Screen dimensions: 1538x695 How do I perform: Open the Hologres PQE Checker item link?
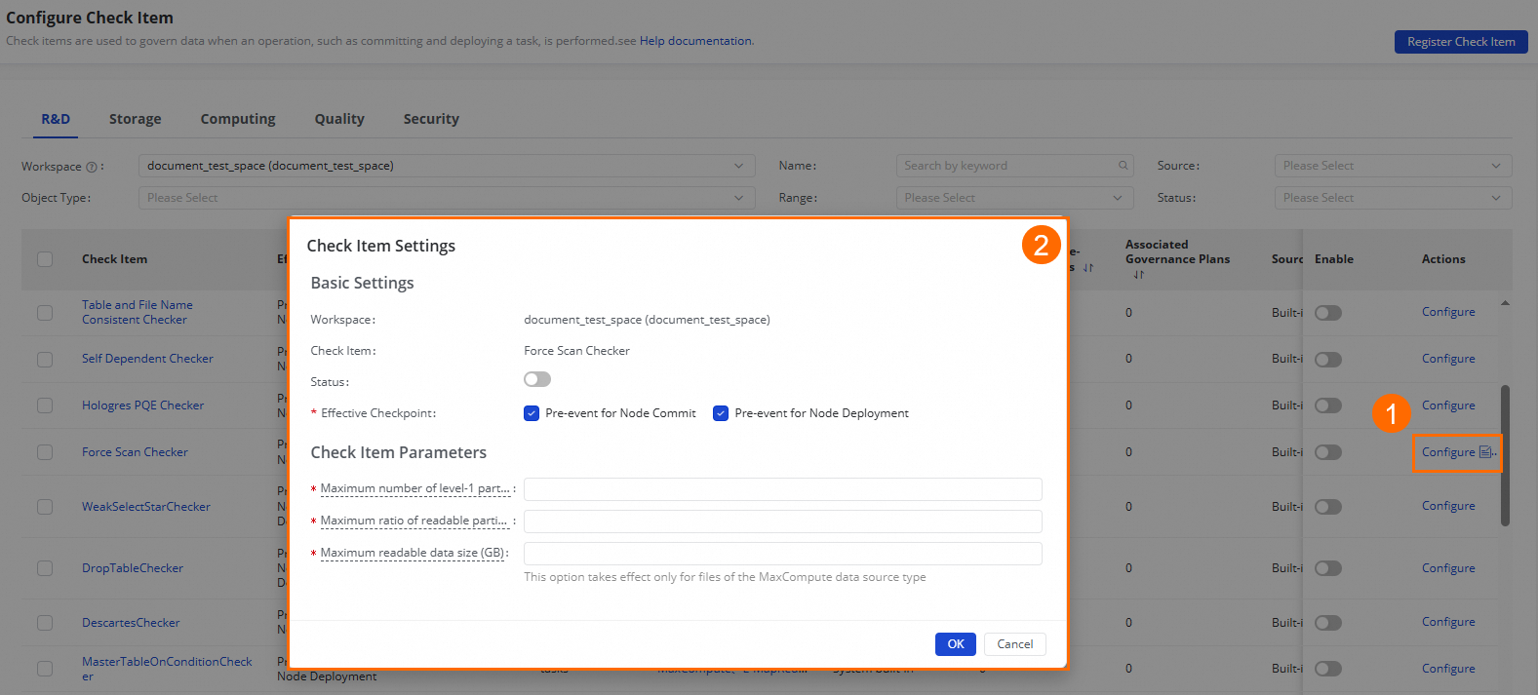pyautogui.click(x=142, y=405)
